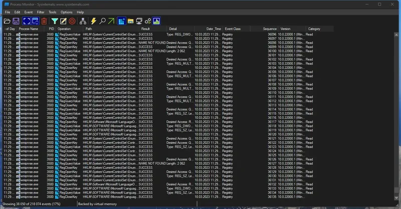The height and width of the screenshot is (209, 401).
Task: Select the event row with sequence 36130
Action: tap(168, 176)
